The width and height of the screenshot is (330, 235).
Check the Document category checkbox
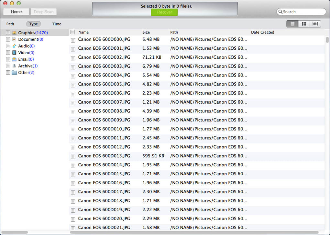8,39
